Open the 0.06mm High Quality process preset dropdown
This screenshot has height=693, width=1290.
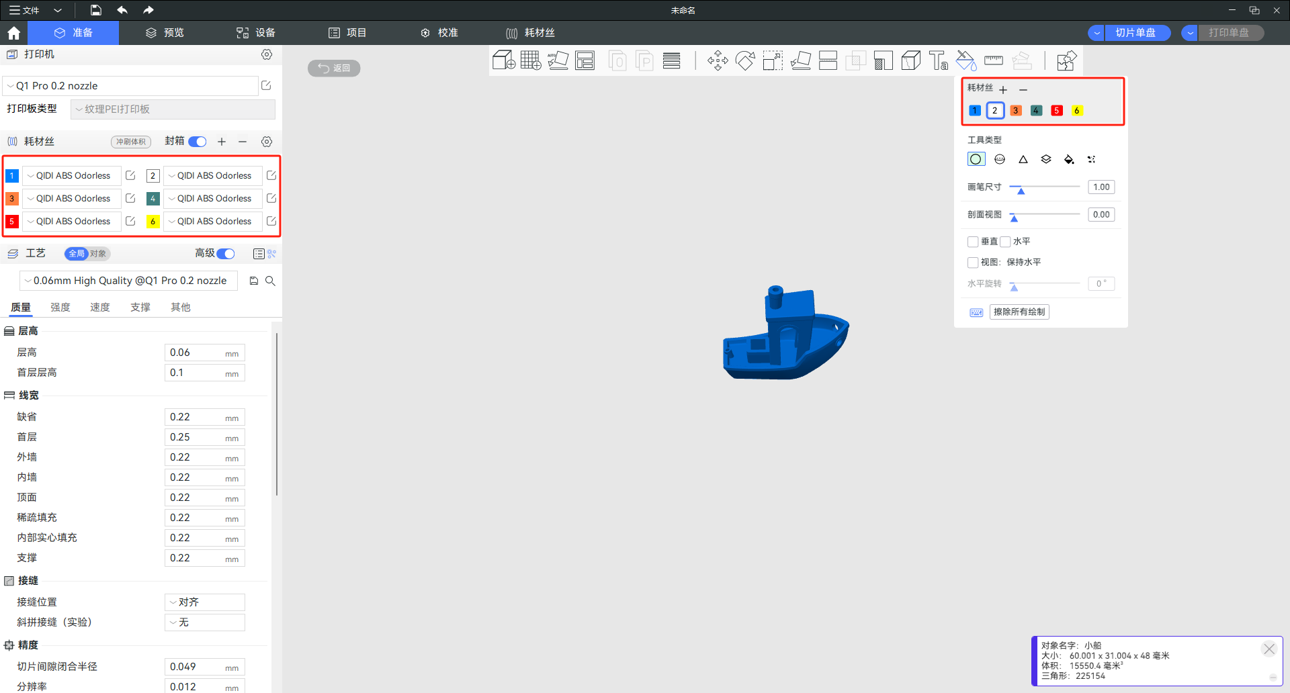[129, 281]
